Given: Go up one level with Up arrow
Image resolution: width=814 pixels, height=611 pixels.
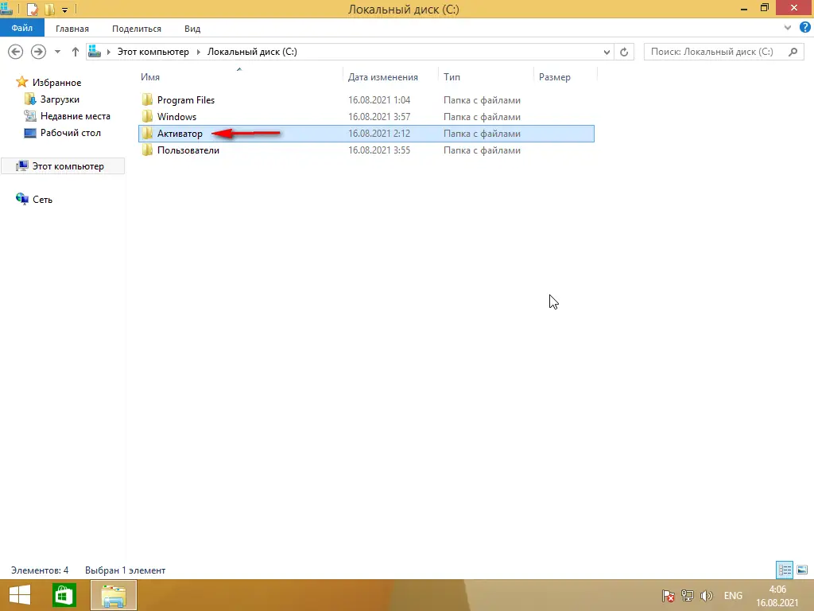Looking at the screenshot, I should point(76,52).
